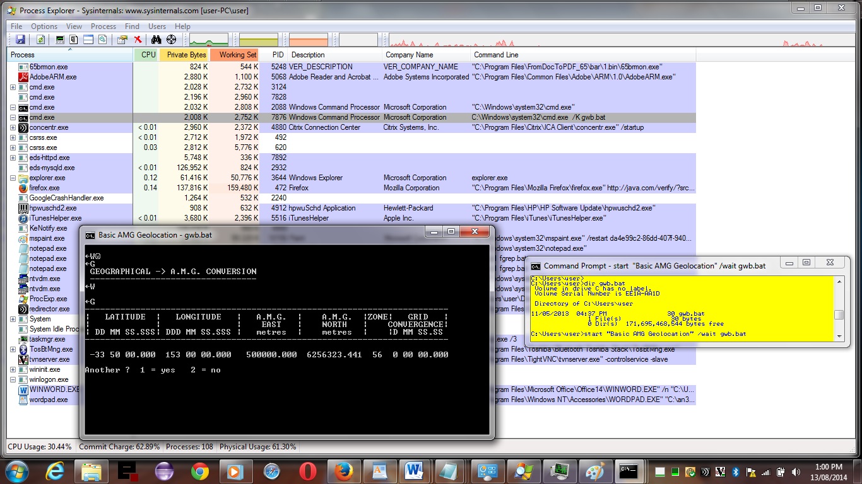Toggle the lower pane view icon

click(x=88, y=40)
